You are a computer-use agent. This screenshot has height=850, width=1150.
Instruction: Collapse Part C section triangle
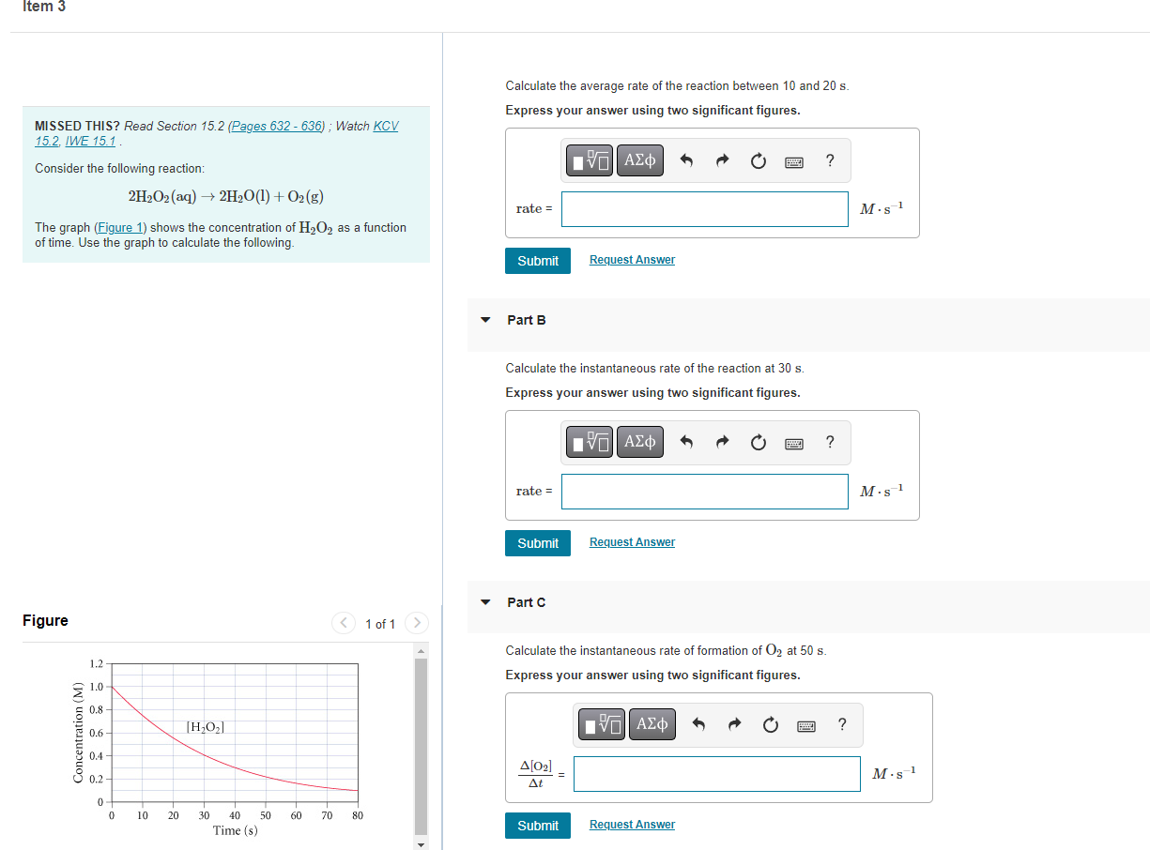(x=485, y=602)
